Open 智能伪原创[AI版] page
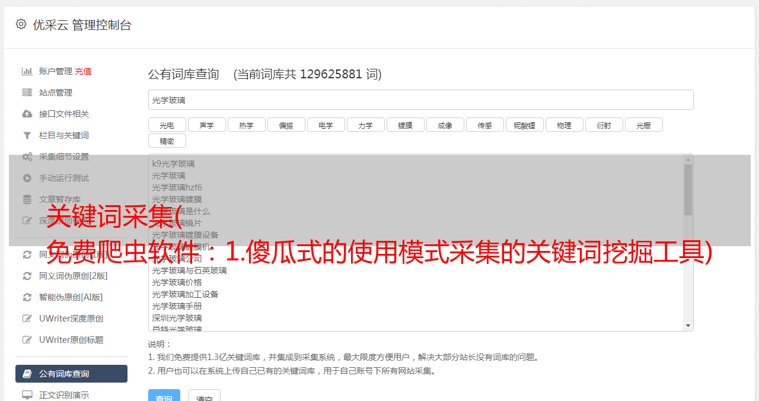759x401 pixels. point(71,297)
